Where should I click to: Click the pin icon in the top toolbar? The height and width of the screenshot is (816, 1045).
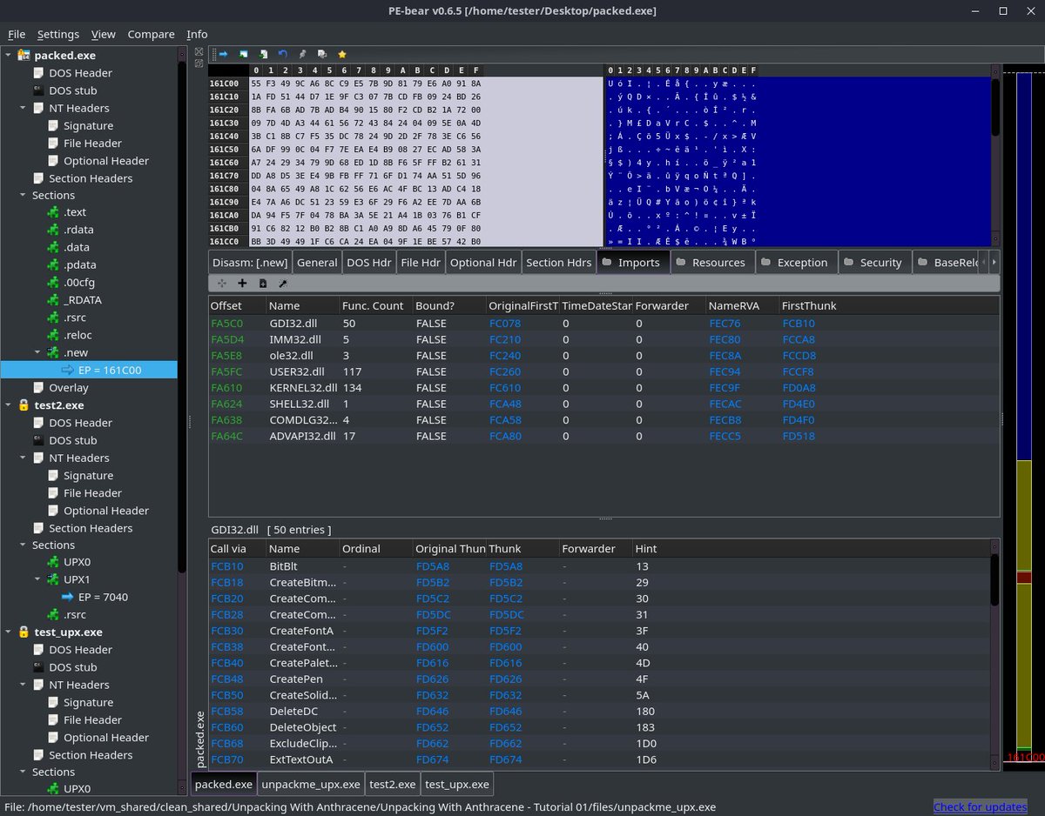(x=303, y=54)
